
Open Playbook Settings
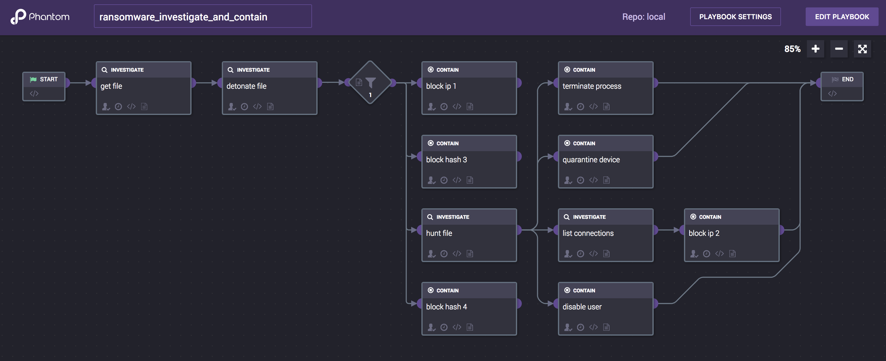[x=735, y=16]
